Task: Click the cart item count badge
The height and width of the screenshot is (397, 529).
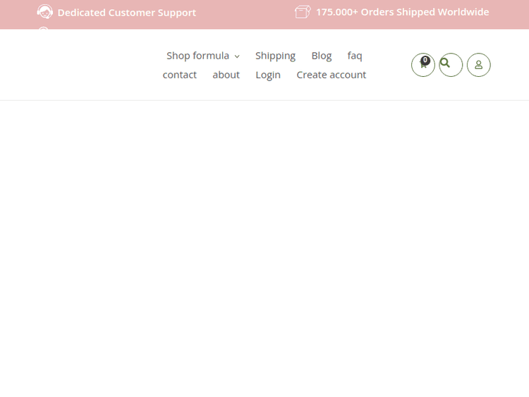Action: (425, 60)
